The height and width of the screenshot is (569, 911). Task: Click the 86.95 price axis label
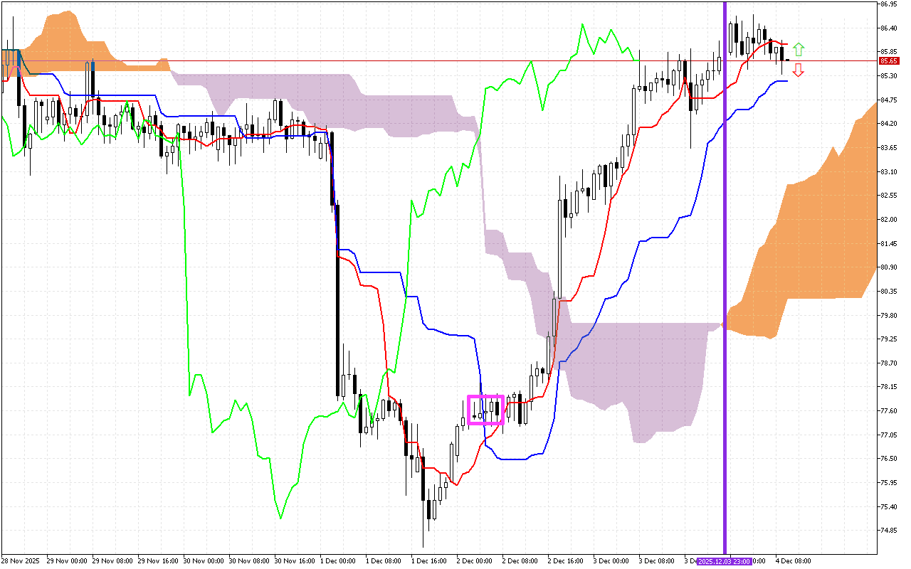(x=888, y=4)
